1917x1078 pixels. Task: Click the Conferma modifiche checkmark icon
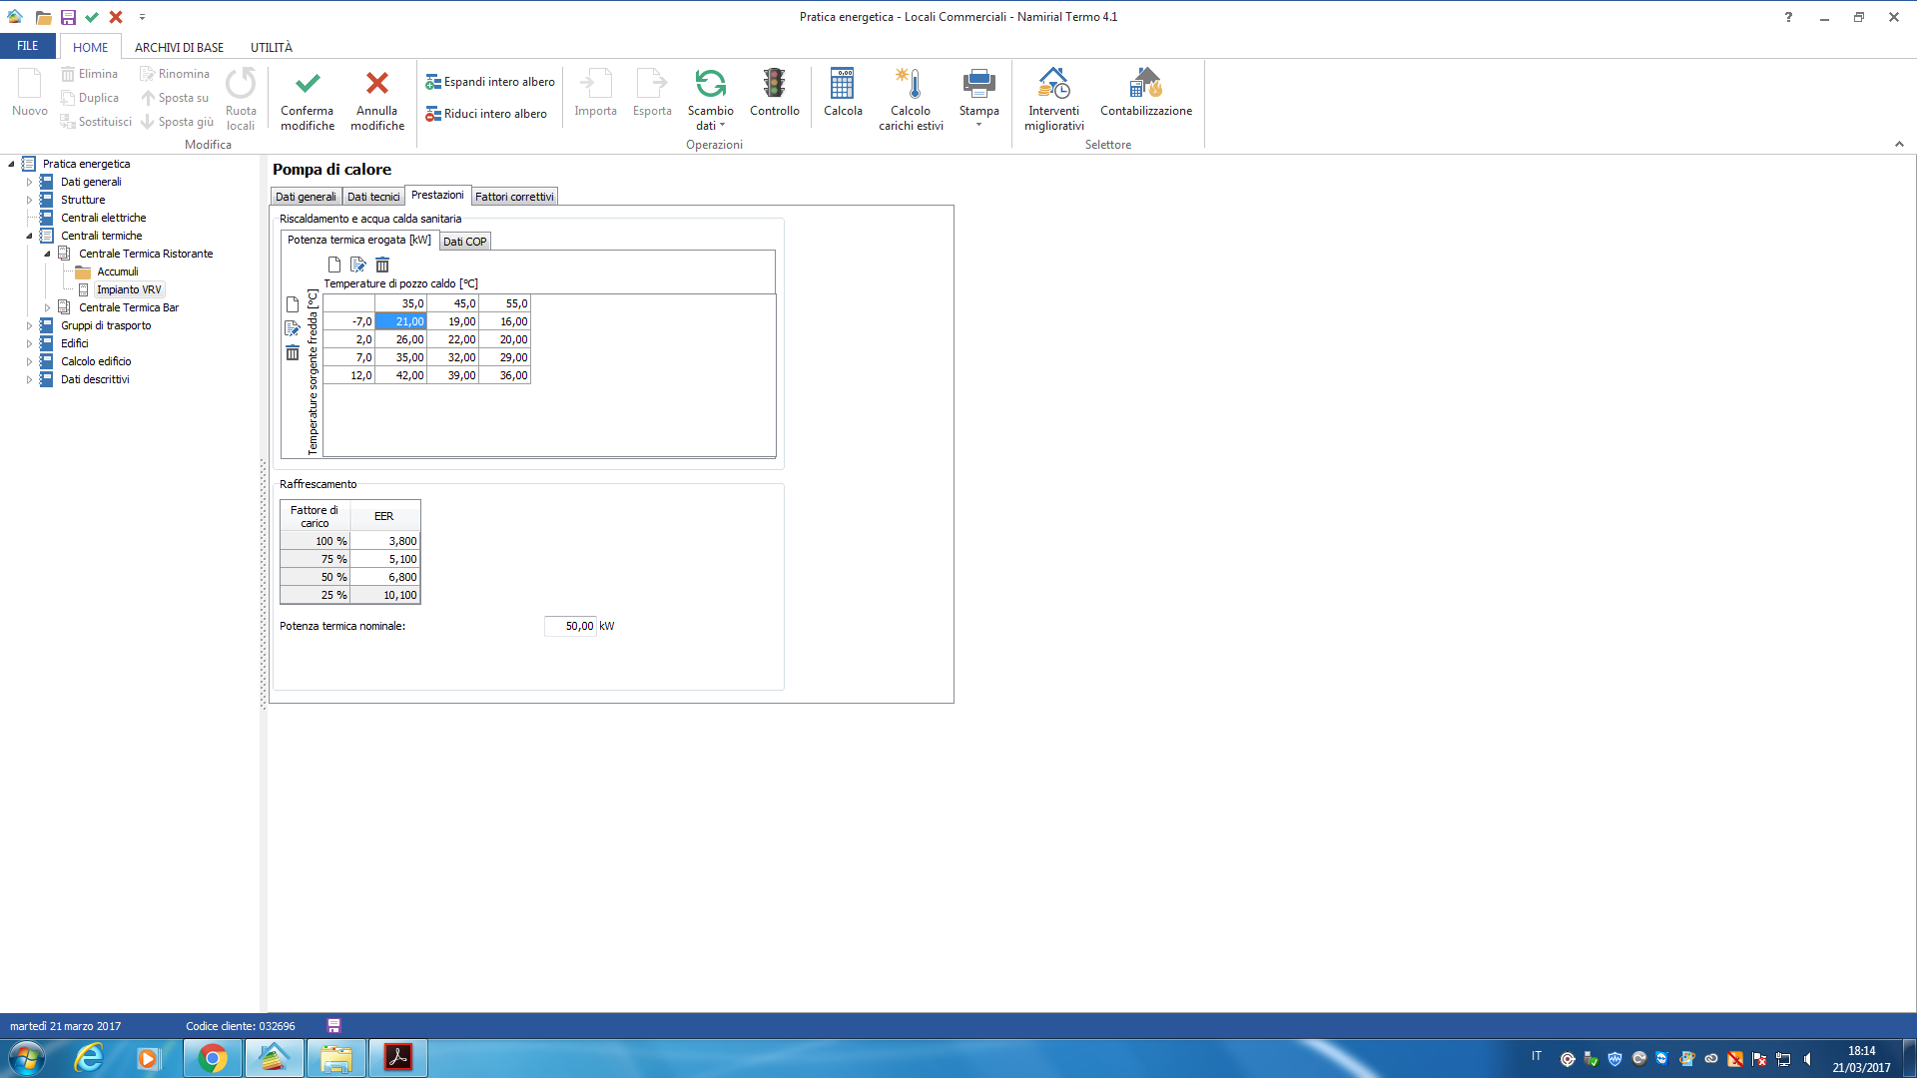308,84
